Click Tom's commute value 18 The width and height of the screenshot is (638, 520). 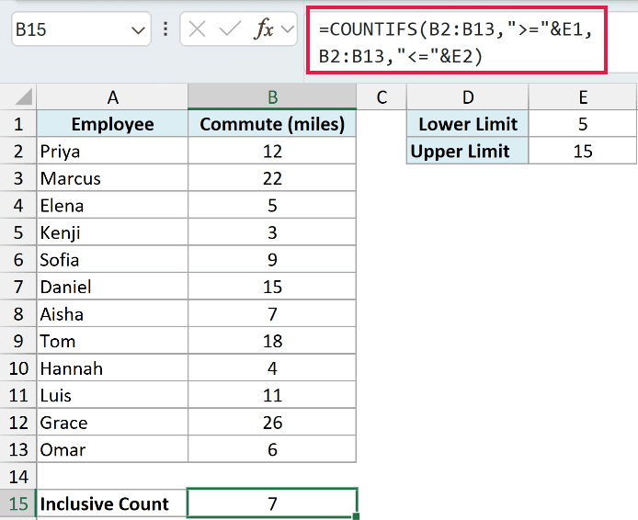(272, 341)
